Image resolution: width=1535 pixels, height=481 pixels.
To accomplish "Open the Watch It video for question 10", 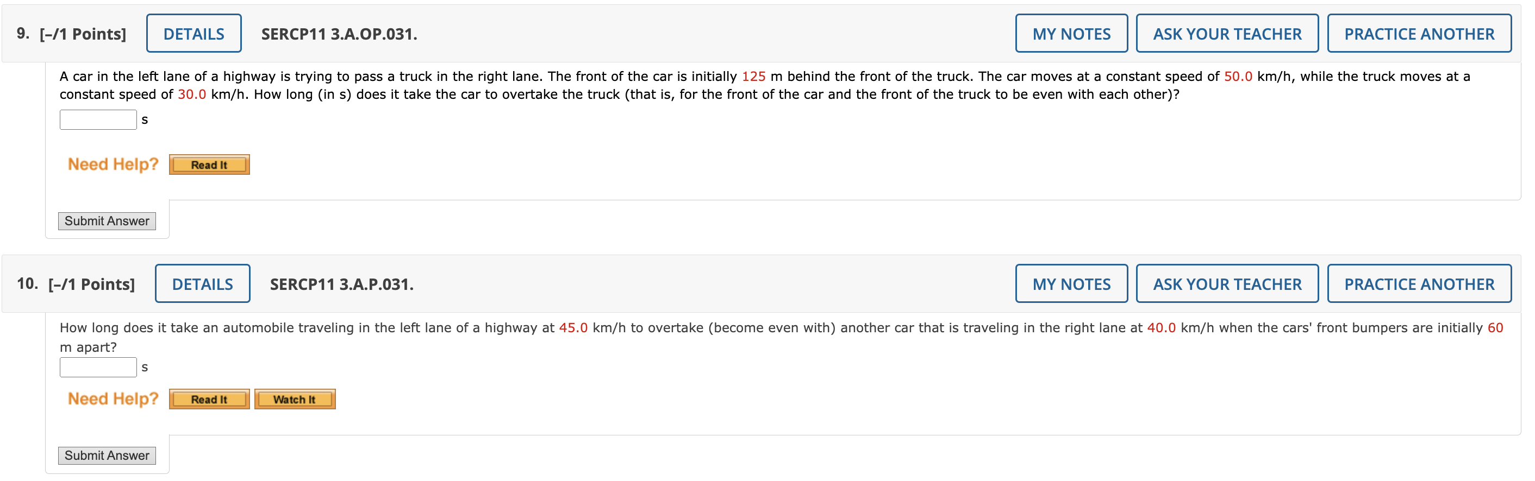I will coord(295,399).
